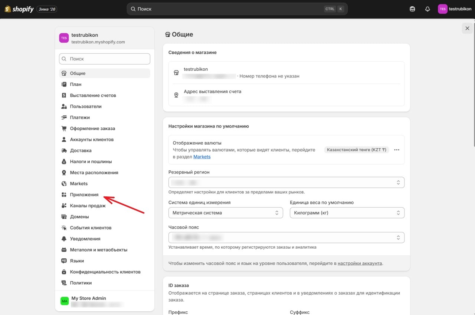Open notifications bell in the top bar
This screenshot has width=475, height=315.
tap(427, 9)
